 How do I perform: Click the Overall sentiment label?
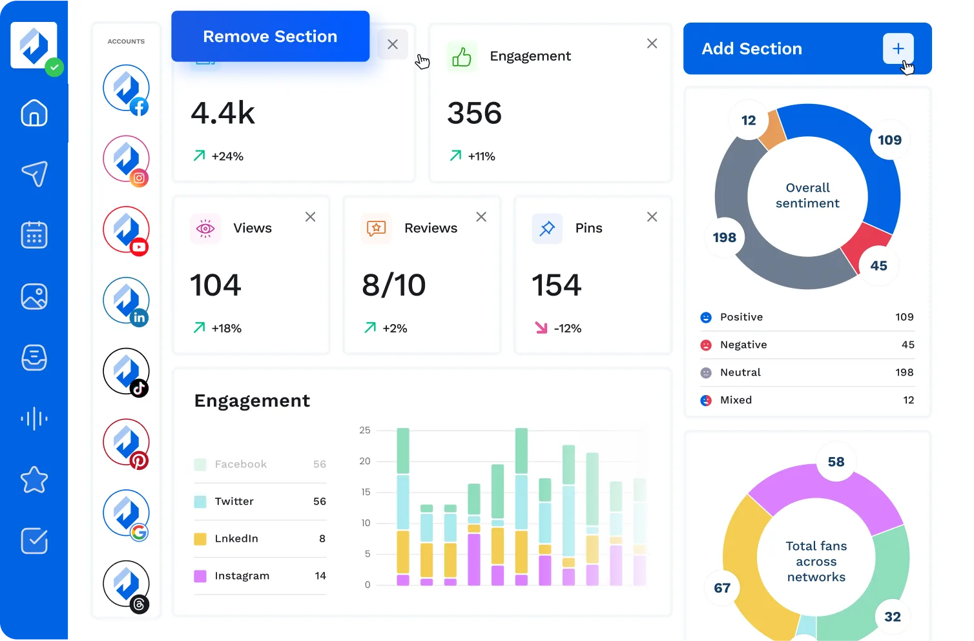pos(807,196)
